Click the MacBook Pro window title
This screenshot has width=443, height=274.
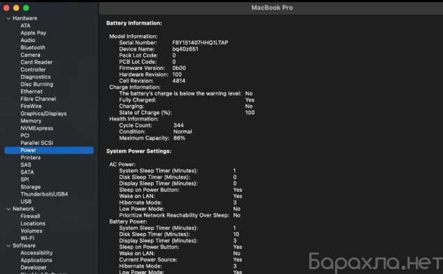[272, 8]
